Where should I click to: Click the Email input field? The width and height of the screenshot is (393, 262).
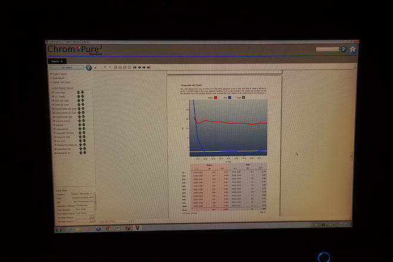(x=82, y=198)
